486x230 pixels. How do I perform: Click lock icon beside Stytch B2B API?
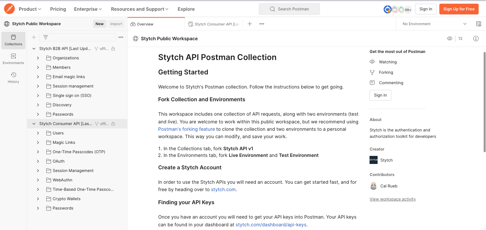coord(113,49)
